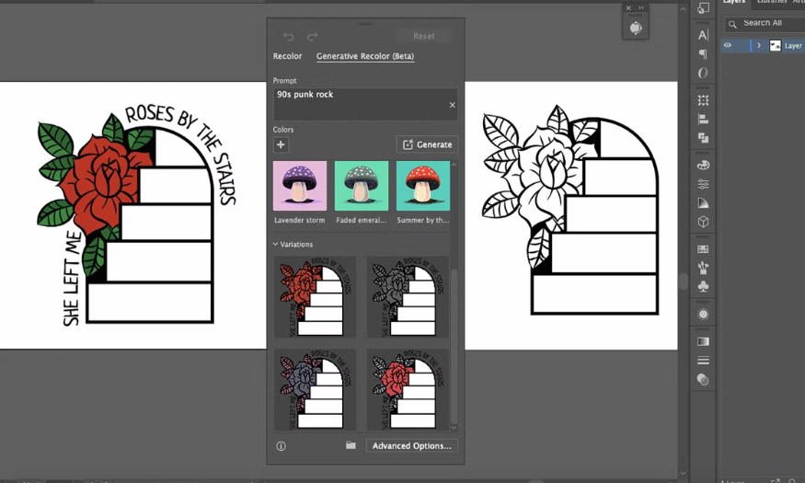Add a color with the plus button
This screenshot has width=805, height=483.
click(281, 144)
